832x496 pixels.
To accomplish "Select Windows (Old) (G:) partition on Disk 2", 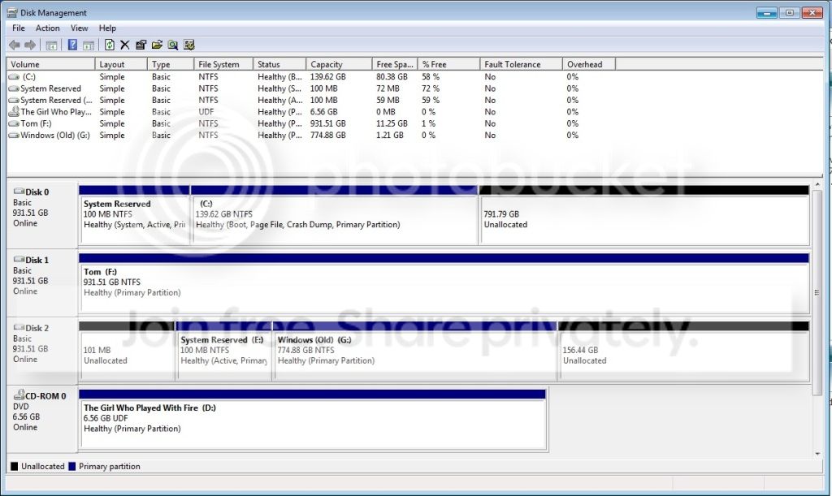I will tap(414, 351).
